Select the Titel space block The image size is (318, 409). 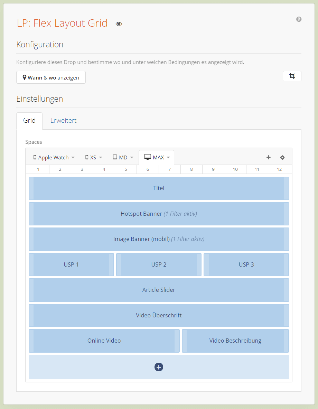click(x=159, y=188)
